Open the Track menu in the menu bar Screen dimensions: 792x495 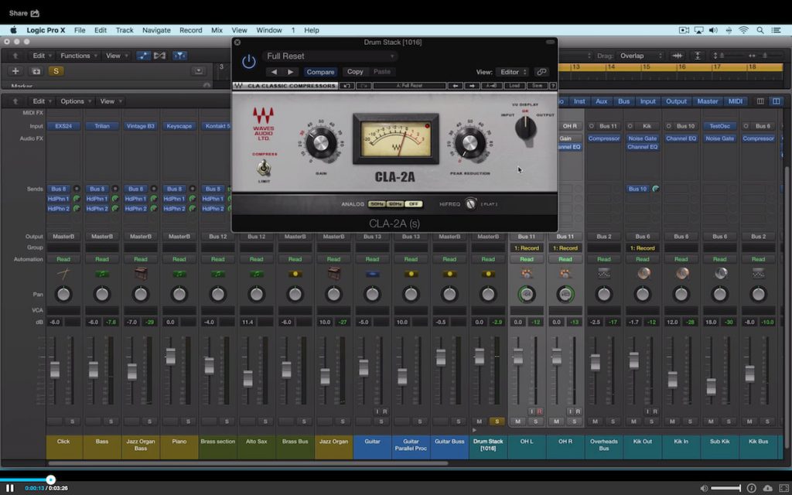coord(125,30)
